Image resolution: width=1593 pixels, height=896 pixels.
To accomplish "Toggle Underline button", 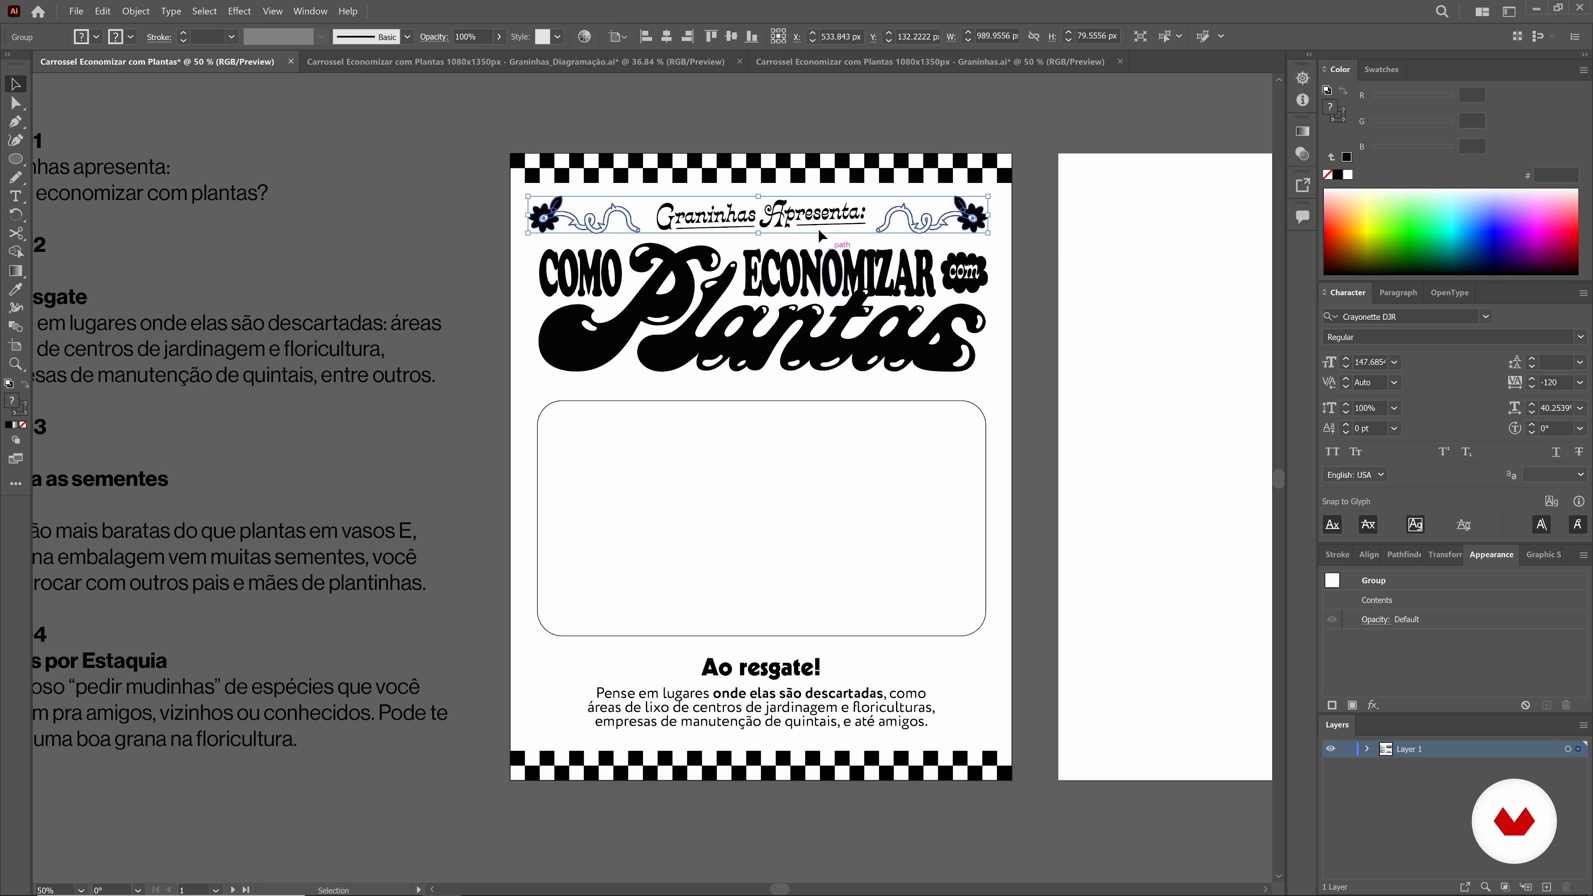I will (1556, 451).
